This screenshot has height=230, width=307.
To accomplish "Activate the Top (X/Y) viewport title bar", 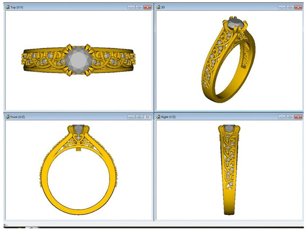I will 69,7.
